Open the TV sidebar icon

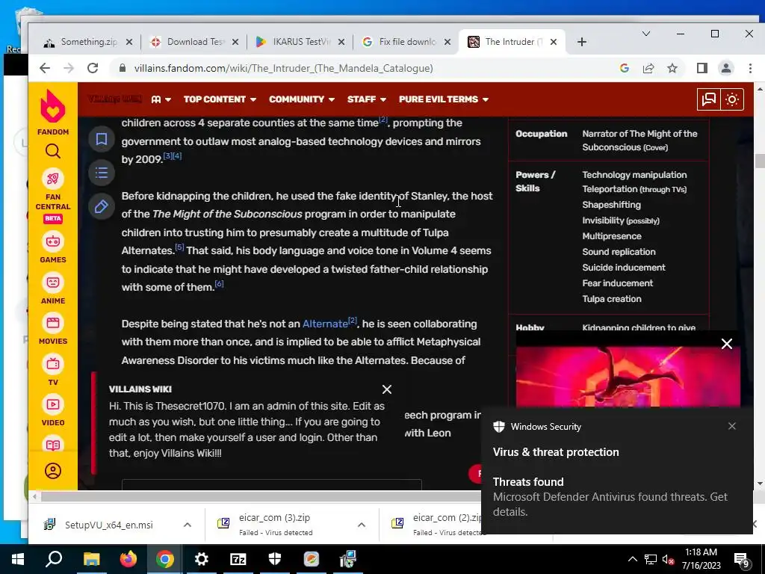click(53, 364)
